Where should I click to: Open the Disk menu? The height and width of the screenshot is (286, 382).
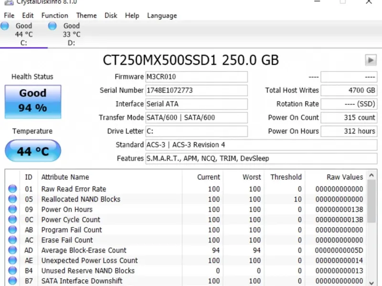[x=111, y=16]
